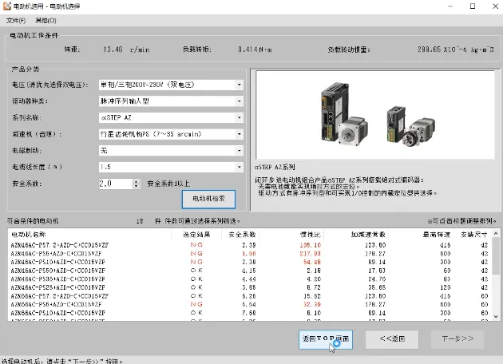Click red inertia ratio value 32.39
Viewport: 503px width, 364px height.
click(312, 304)
